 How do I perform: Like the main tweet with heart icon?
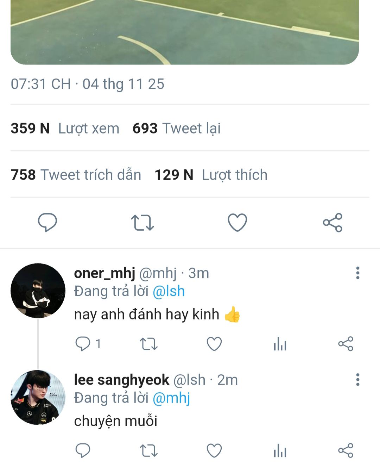(x=237, y=223)
